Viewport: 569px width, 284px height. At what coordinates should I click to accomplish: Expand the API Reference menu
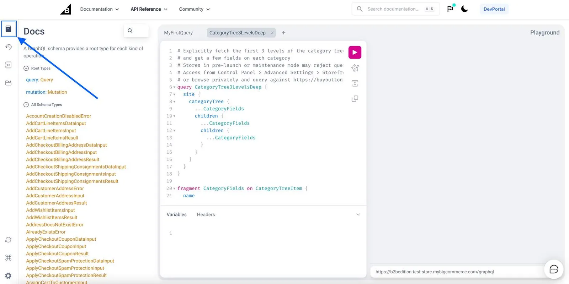[149, 9]
